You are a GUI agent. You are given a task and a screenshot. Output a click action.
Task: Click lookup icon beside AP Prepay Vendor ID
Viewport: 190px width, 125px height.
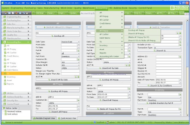129,89
